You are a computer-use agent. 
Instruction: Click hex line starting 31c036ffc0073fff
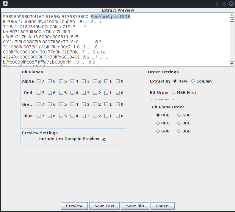pos(51,47)
